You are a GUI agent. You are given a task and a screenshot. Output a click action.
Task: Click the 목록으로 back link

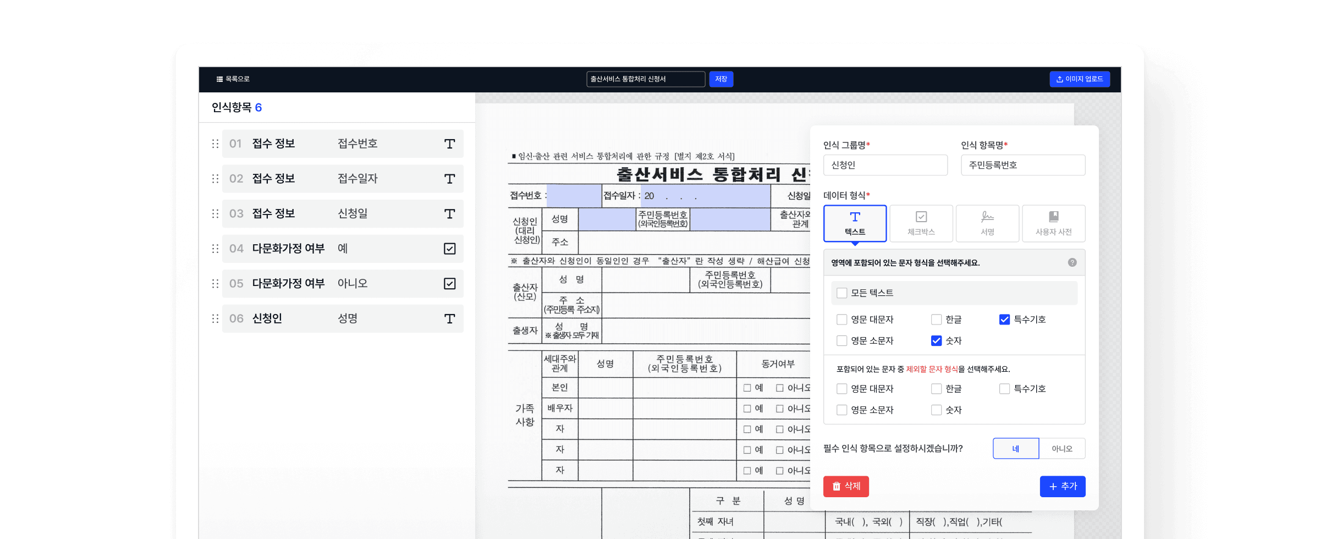[x=233, y=79]
